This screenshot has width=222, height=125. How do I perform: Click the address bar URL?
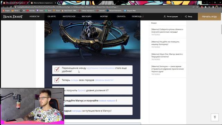pos(68,7)
